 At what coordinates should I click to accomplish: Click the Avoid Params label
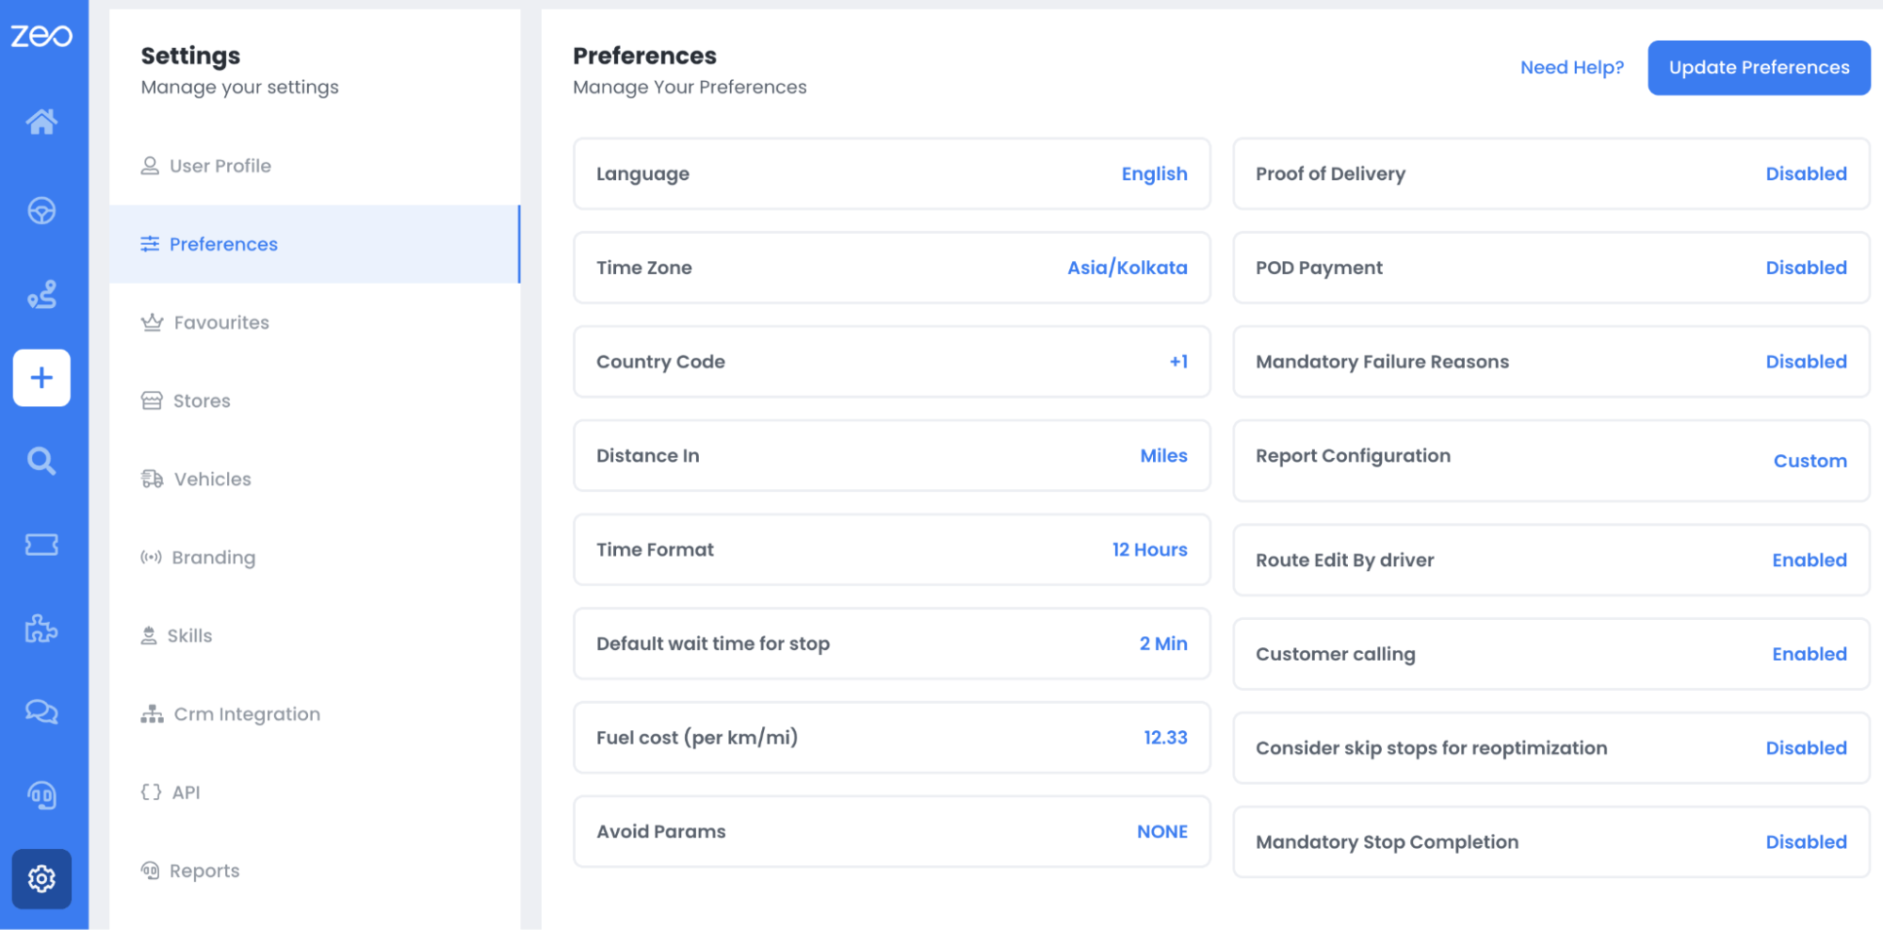tap(661, 832)
